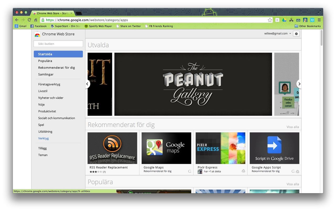Click the RSS Reader Replacement star rating

(96, 172)
